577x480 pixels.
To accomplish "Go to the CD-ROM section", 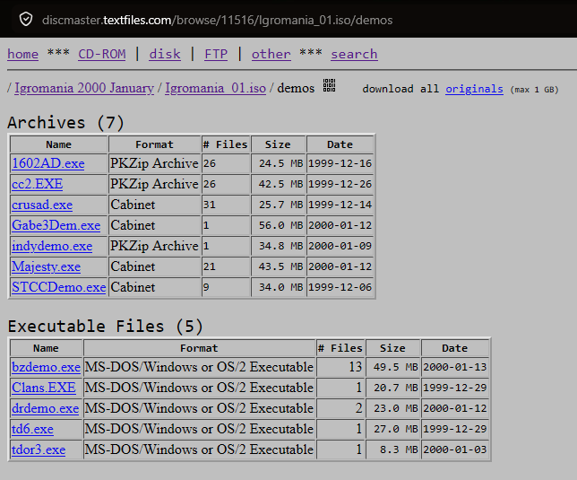I will (102, 54).
